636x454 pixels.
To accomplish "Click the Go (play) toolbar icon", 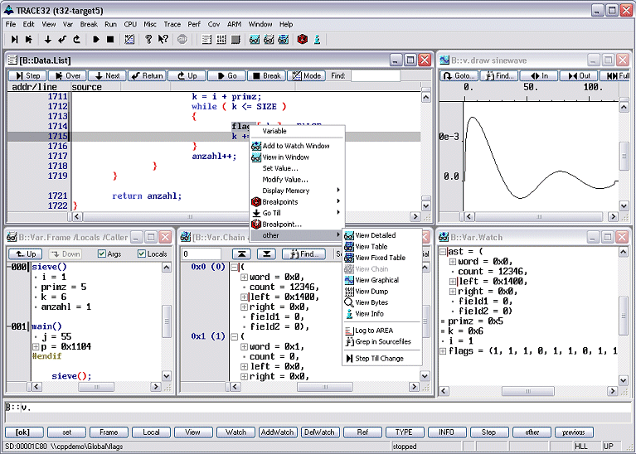I will click(96, 39).
